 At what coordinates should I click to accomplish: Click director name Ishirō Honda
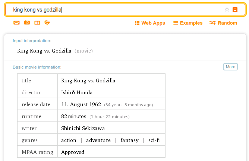pyautogui.click(x=77, y=92)
